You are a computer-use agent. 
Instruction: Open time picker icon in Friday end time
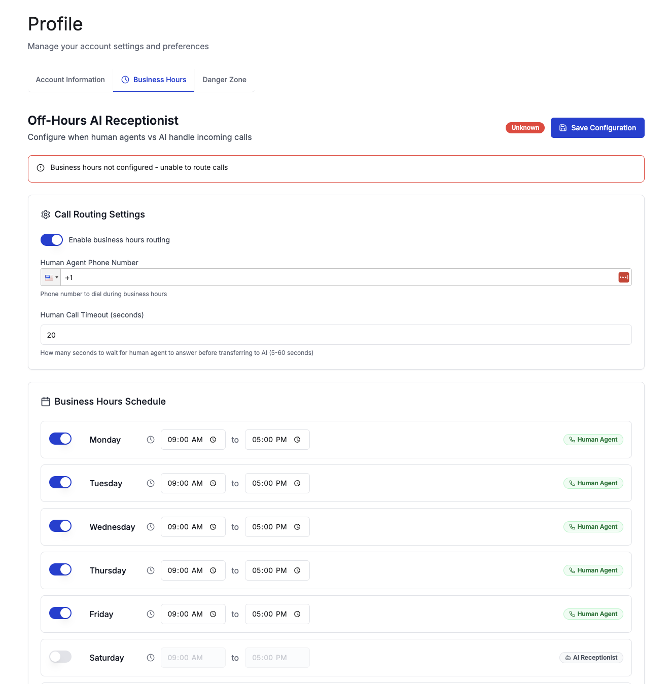[297, 614]
